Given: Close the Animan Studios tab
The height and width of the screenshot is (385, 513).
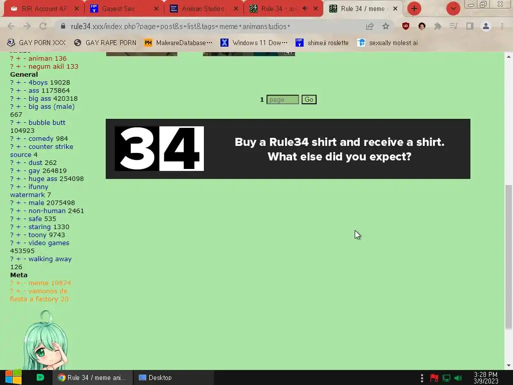Looking at the screenshot, I should click(236, 9).
